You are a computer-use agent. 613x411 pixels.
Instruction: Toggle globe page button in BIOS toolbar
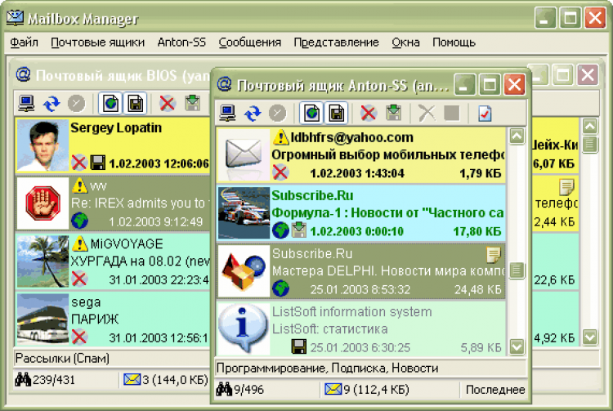point(110,104)
